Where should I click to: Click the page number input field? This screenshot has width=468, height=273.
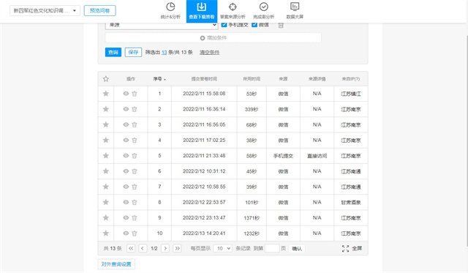pos(272,249)
